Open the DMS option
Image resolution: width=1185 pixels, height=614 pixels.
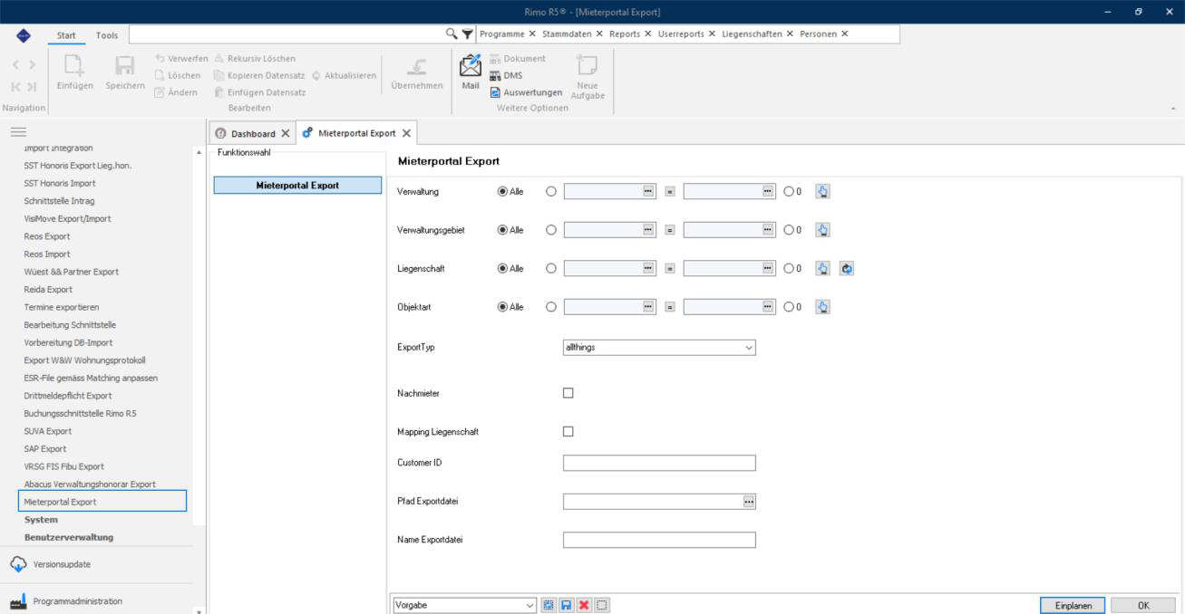[x=506, y=75]
